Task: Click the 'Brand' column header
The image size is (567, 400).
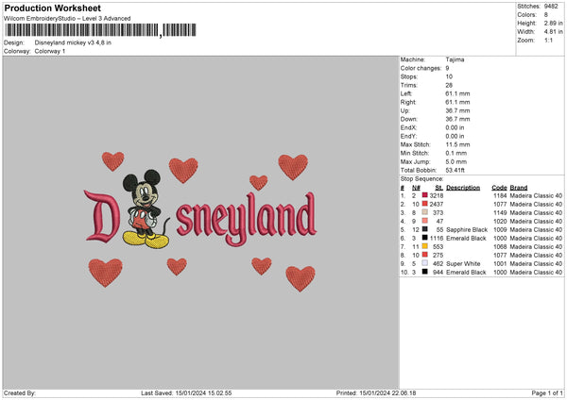Action: click(x=519, y=188)
